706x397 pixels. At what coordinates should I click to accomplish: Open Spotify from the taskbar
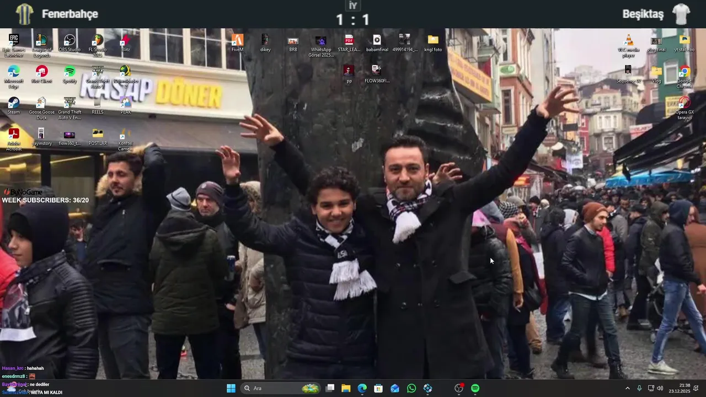coord(475,388)
